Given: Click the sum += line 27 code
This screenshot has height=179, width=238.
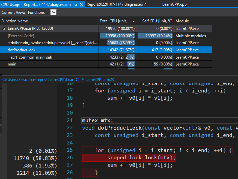Looking at the screenshot, I should pos(140,165).
